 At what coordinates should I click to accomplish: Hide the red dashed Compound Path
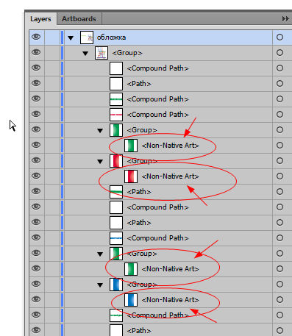coord(36,114)
